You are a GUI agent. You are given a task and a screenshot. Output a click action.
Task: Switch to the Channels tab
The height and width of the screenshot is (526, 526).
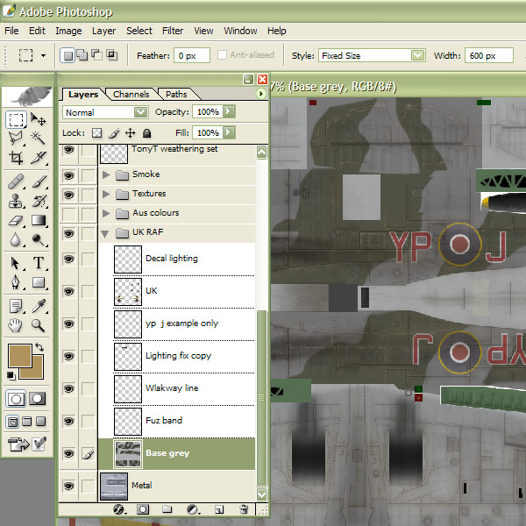pos(131,95)
